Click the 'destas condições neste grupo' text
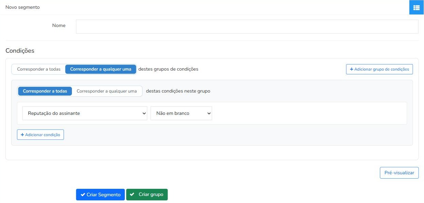Image resolution: width=424 pixels, height=203 pixels. tap(178, 91)
